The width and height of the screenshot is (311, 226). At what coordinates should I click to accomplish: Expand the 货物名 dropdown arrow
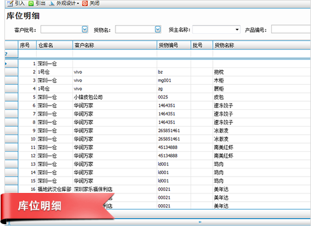point(158,29)
